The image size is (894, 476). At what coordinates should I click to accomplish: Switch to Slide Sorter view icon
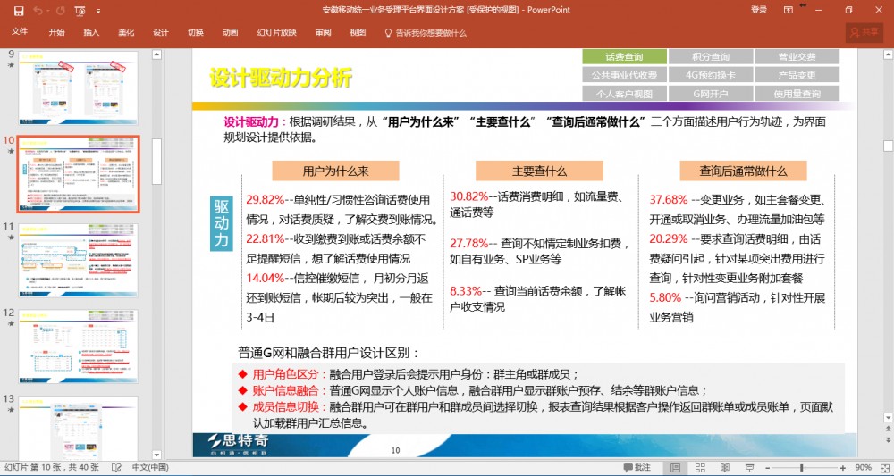(700, 468)
